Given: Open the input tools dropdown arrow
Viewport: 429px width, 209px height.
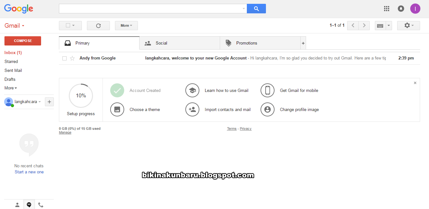Looking at the screenshot, I should coord(389,25).
